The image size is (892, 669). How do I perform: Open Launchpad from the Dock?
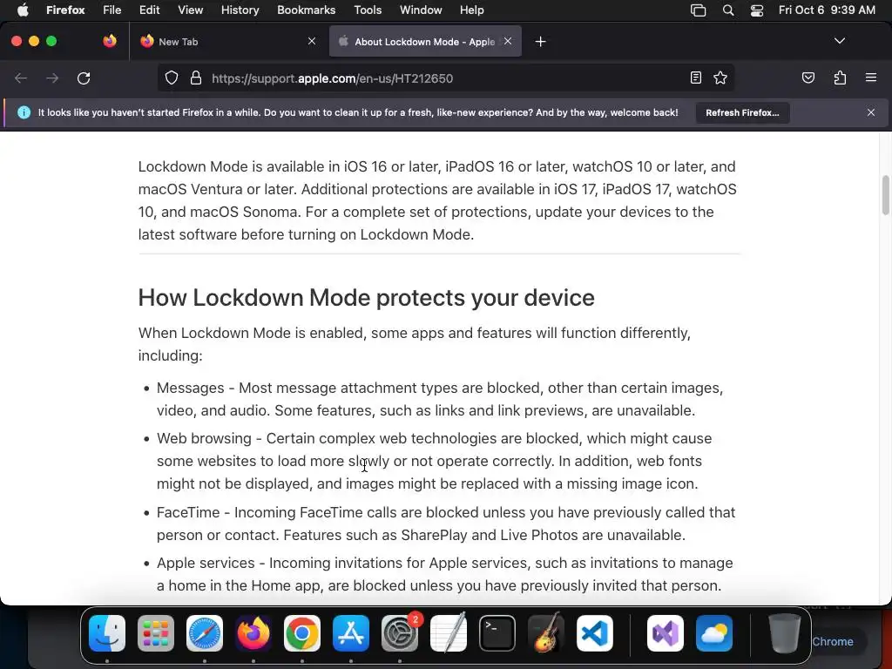tap(156, 633)
